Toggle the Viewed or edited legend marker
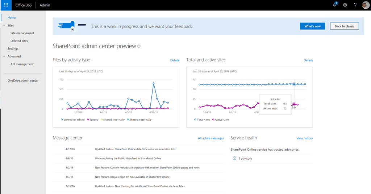The height and width of the screenshot is (194, 371). pos(62,120)
